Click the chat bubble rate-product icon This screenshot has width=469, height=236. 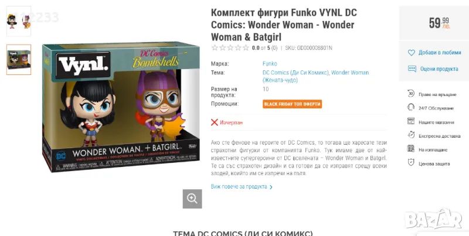412,69
